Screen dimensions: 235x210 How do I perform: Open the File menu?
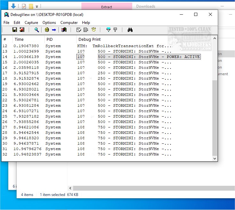click(x=6, y=23)
